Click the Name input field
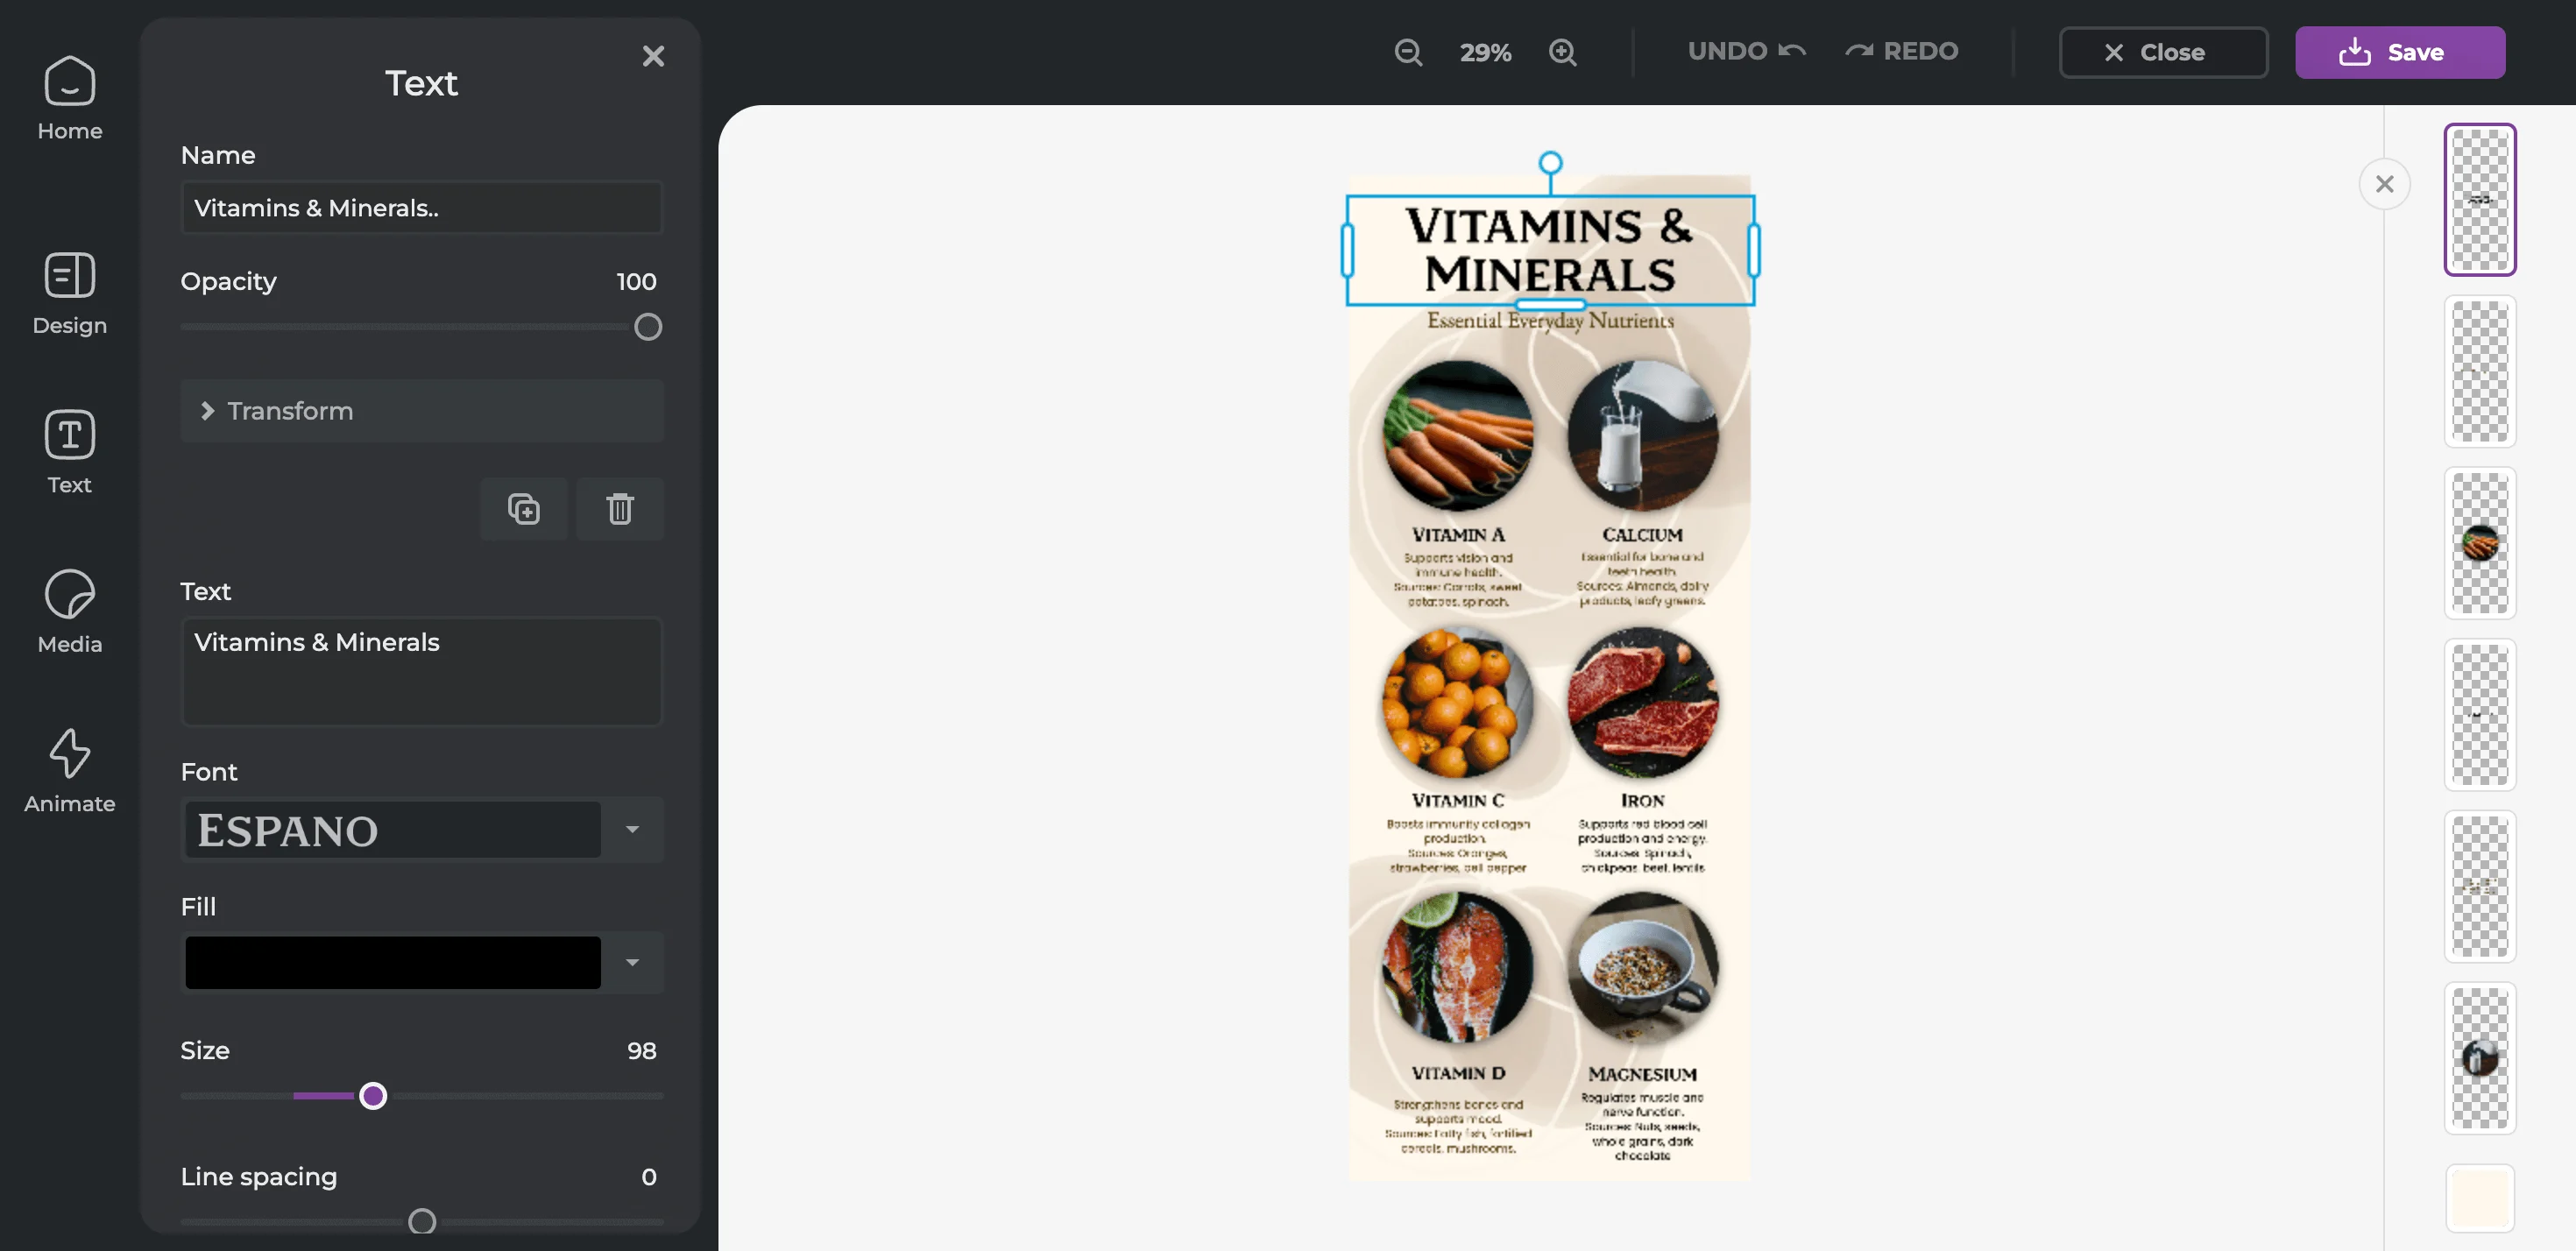 click(422, 208)
